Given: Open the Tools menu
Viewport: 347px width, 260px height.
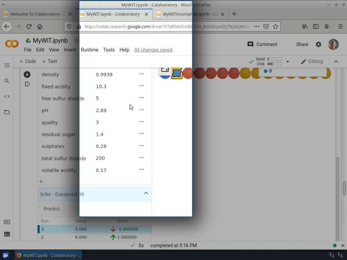Looking at the screenshot, I should [x=109, y=50].
